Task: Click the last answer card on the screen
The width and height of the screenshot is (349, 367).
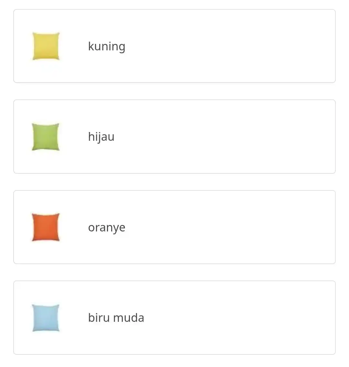Action: 174,318
